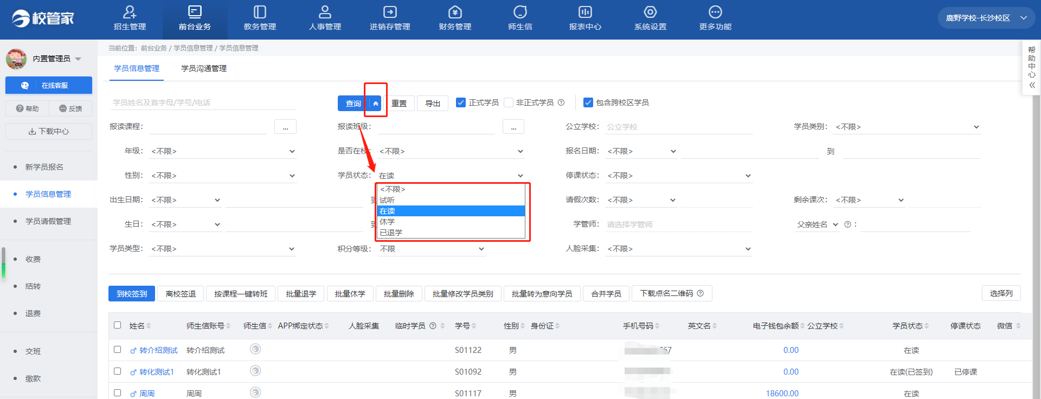Image resolution: width=1041 pixels, height=399 pixels.
Task: Click the 选择列 button
Action: [1001, 293]
